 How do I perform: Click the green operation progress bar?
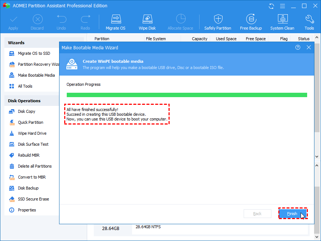tap(186, 95)
